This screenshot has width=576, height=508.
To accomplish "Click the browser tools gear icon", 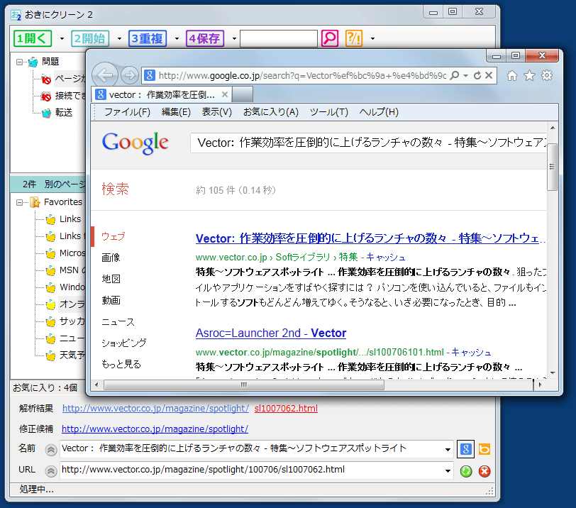I will pyautogui.click(x=547, y=76).
